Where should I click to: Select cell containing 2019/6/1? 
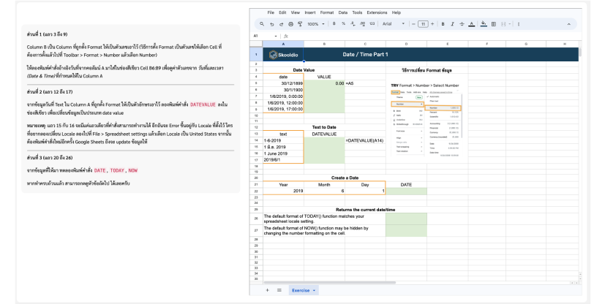pos(284,160)
